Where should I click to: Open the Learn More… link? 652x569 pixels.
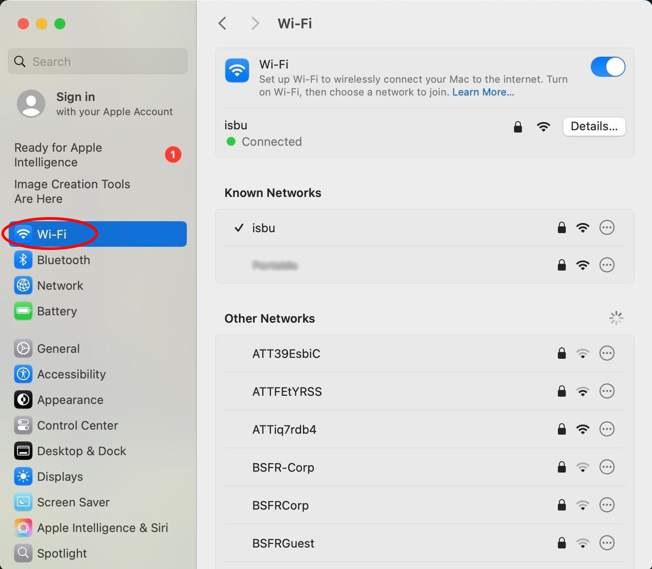pos(483,92)
